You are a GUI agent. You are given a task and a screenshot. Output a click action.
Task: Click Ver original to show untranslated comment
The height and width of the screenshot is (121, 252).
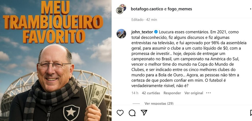[194, 93]
